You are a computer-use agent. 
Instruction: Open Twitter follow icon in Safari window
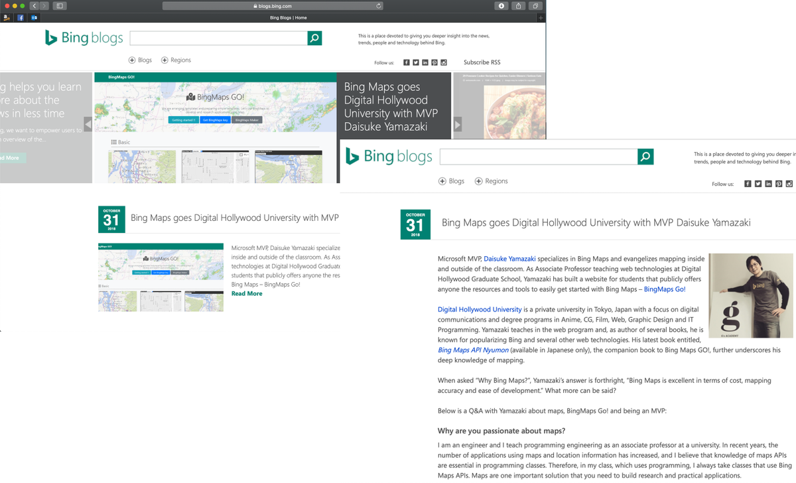coord(416,62)
